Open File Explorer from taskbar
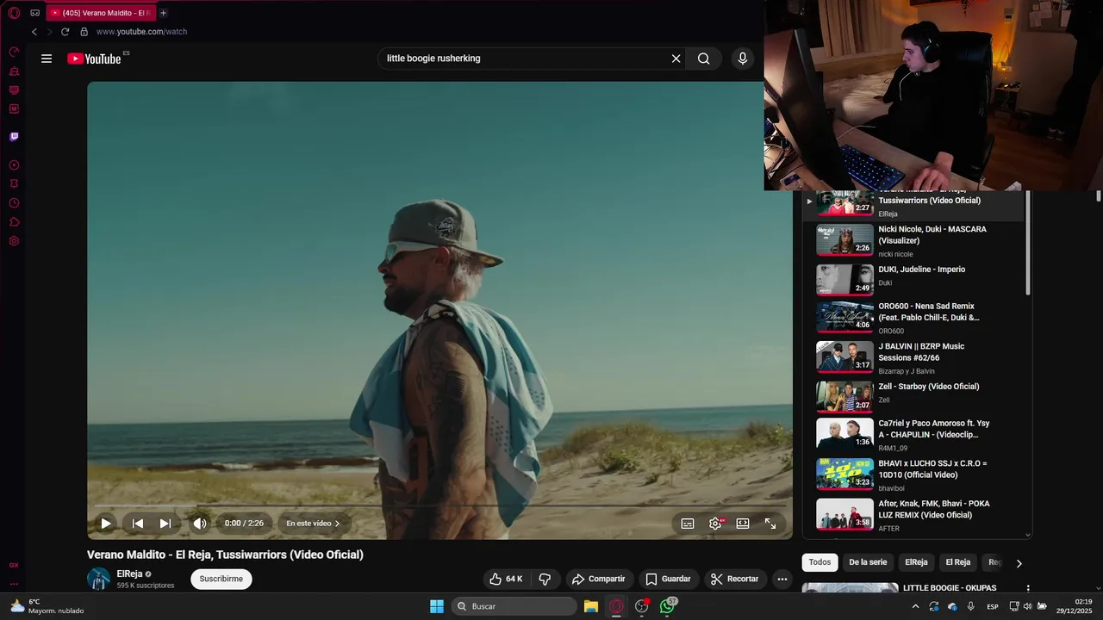 pos(590,606)
